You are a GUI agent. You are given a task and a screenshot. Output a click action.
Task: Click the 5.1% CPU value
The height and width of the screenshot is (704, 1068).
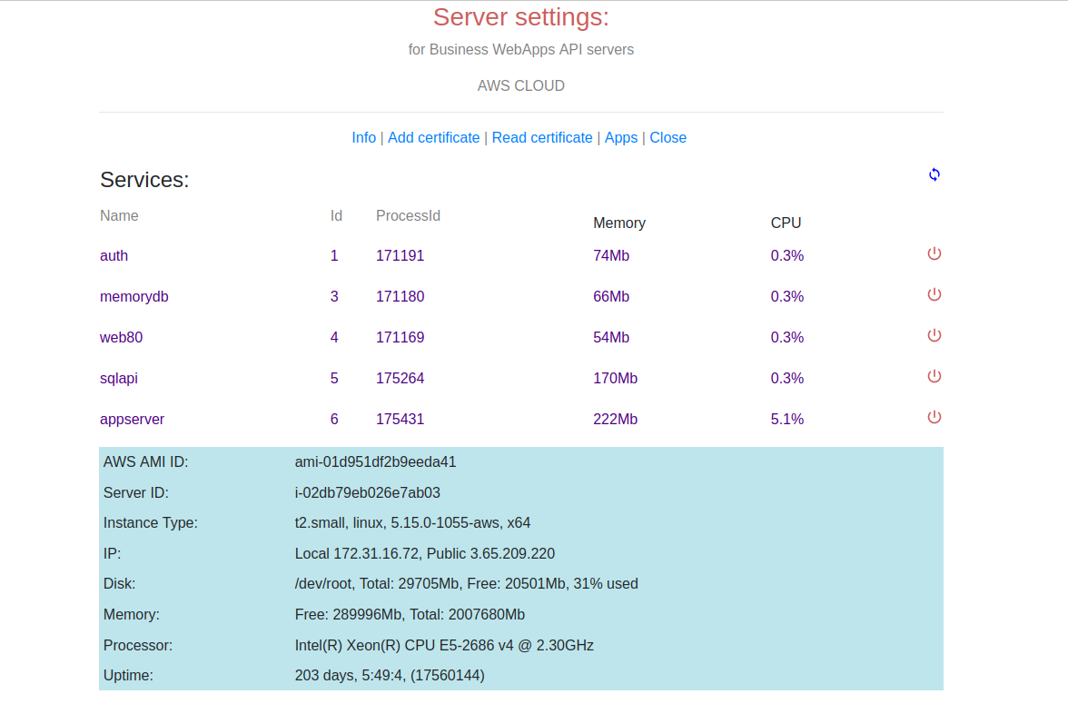786,419
